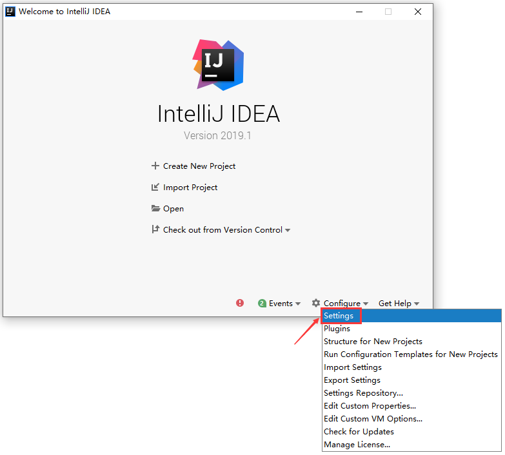The width and height of the screenshot is (505, 455).
Task: Choose Export Settings menu entry
Action: click(413, 381)
